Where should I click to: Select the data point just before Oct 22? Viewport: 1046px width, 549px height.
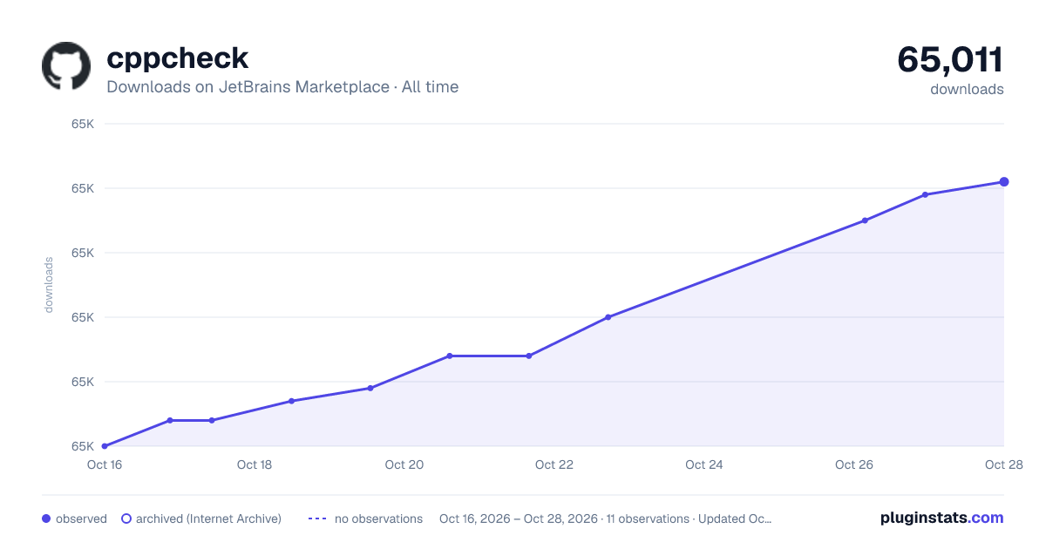coord(529,356)
